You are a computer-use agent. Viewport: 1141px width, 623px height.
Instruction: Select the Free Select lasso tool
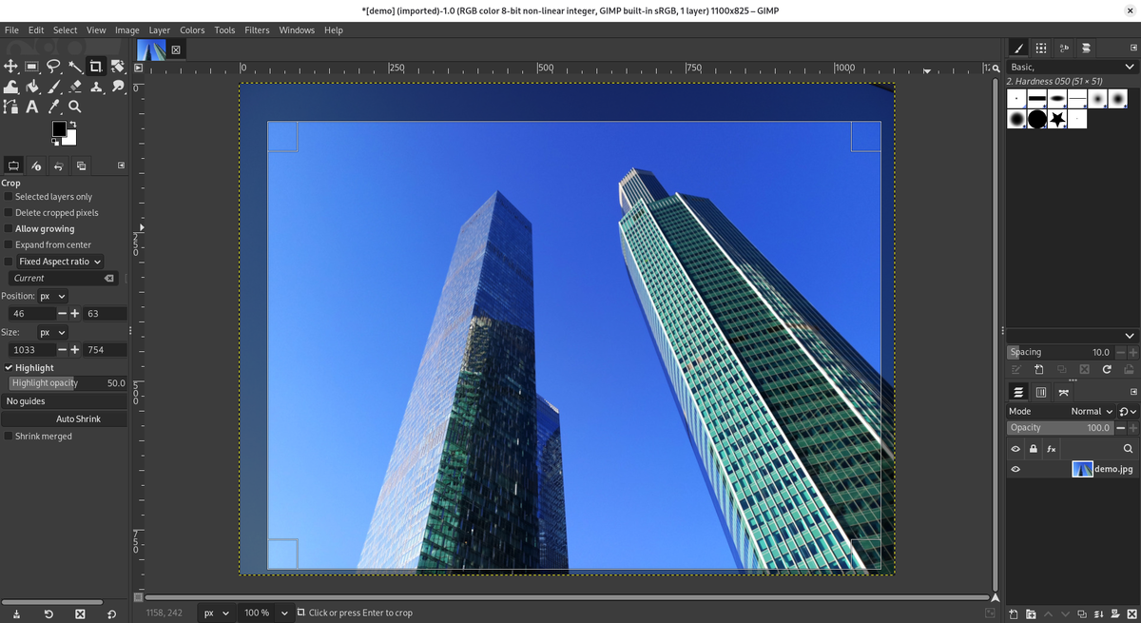point(54,67)
